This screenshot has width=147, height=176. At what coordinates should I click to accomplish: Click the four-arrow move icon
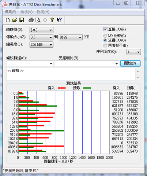click(x=45, y=20)
